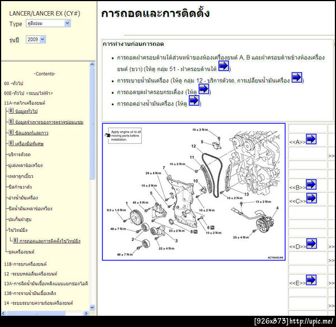The image size is (336, 327).
Task: Select 13A-การฉีดน้ำมันเชื้อเพลิง section
Action: 46,283
